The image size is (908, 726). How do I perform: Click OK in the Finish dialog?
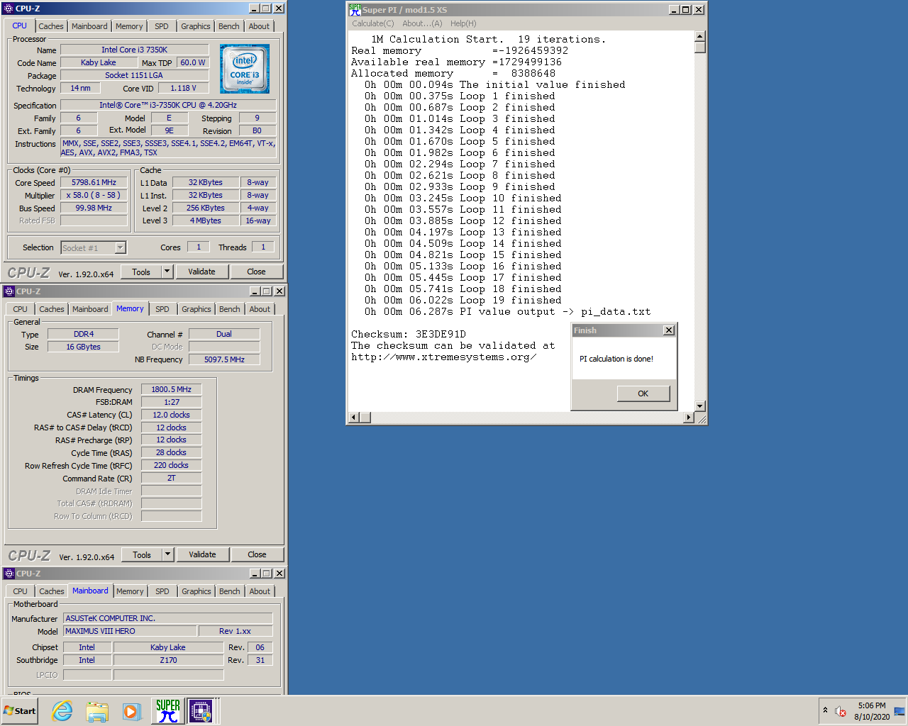click(x=643, y=393)
